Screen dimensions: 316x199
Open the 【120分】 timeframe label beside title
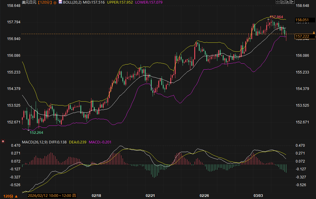(45, 2)
